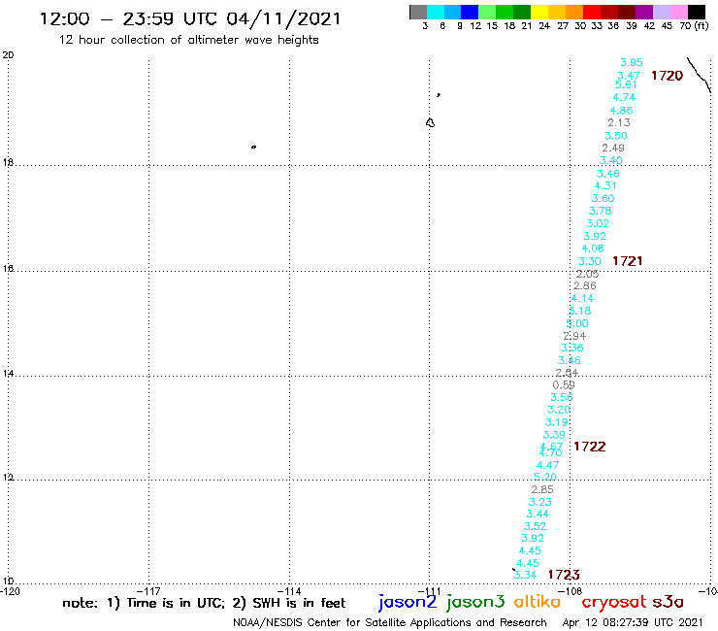Click the -114 longitude axis label

[289, 591]
